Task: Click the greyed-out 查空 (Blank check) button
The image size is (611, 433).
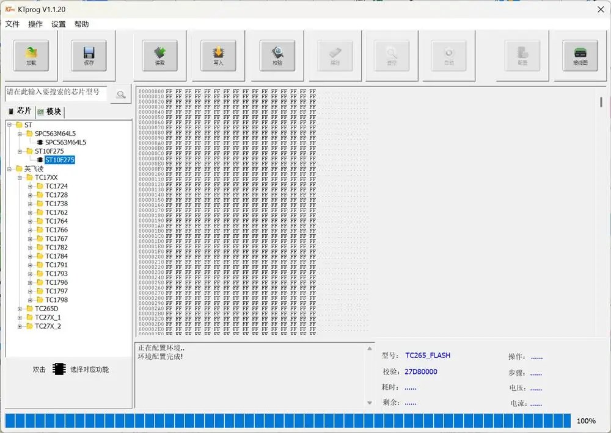Action: click(392, 55)
